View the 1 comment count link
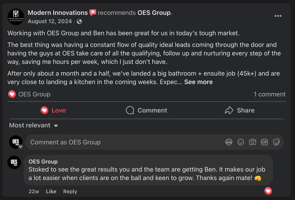This screenshot has height=200, width=295. click(269, 94)
